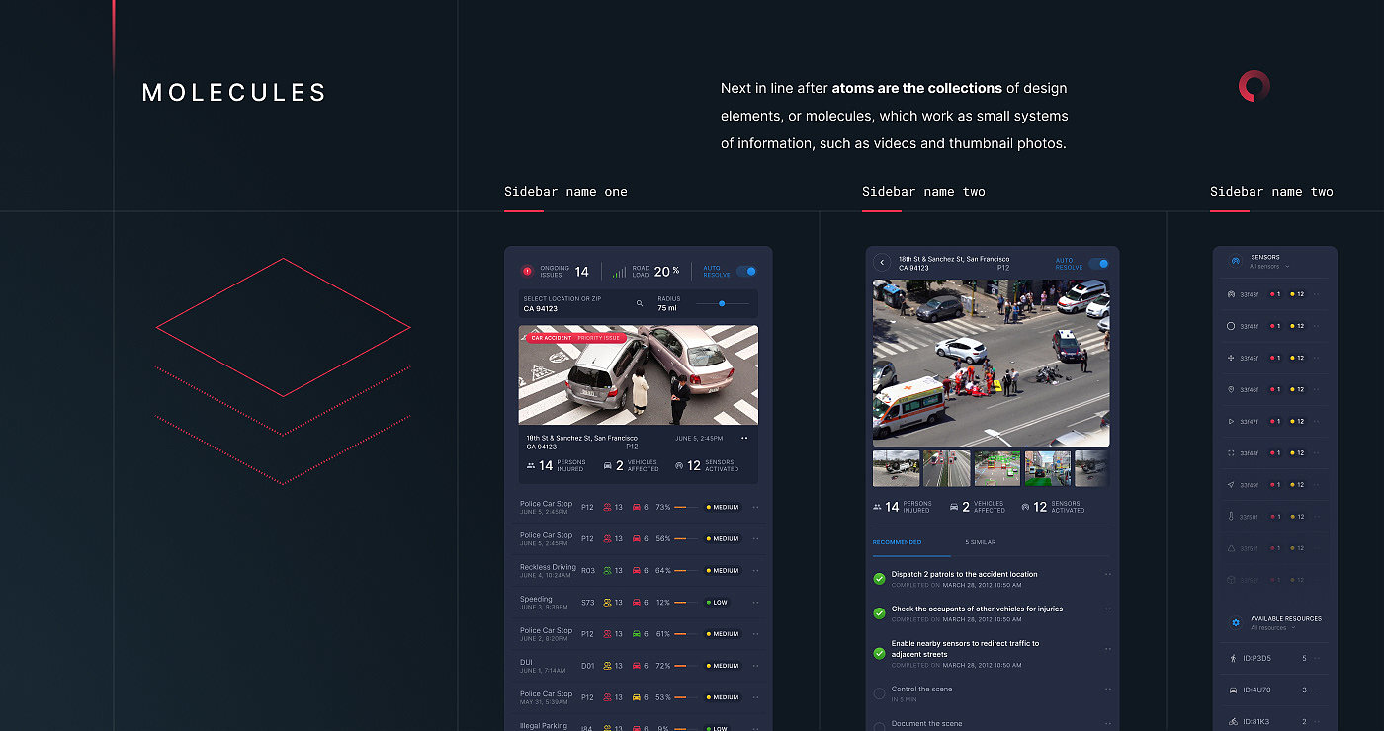Open the menu dots for the DUI row
The image size is (1384, 731).
tap(756, 666)
